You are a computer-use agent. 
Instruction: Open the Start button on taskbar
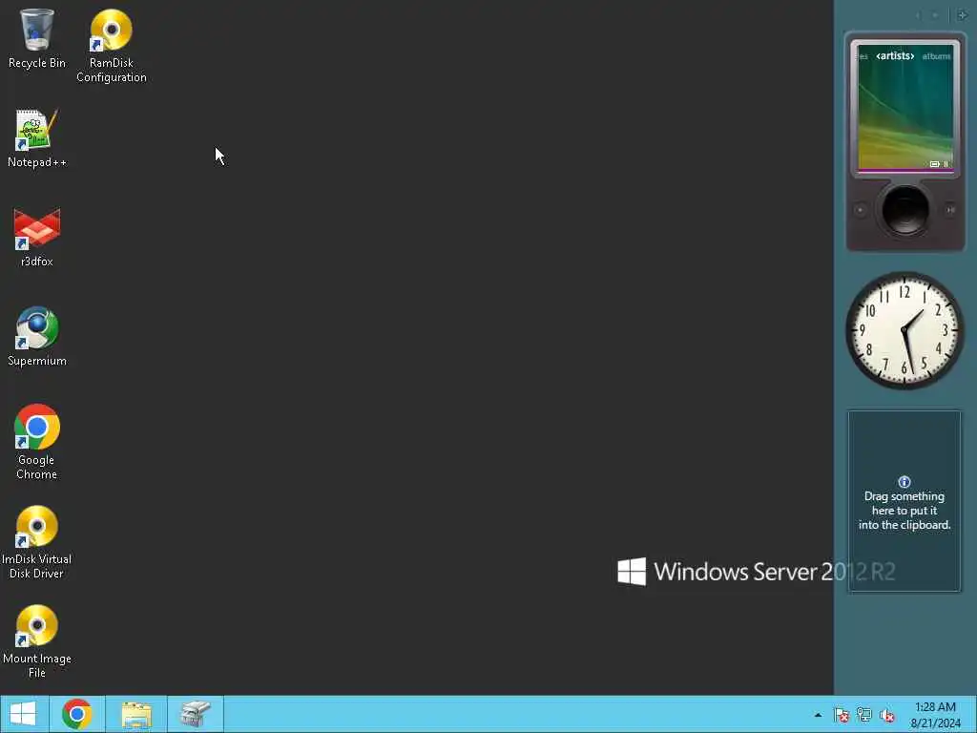pos(24,714)
